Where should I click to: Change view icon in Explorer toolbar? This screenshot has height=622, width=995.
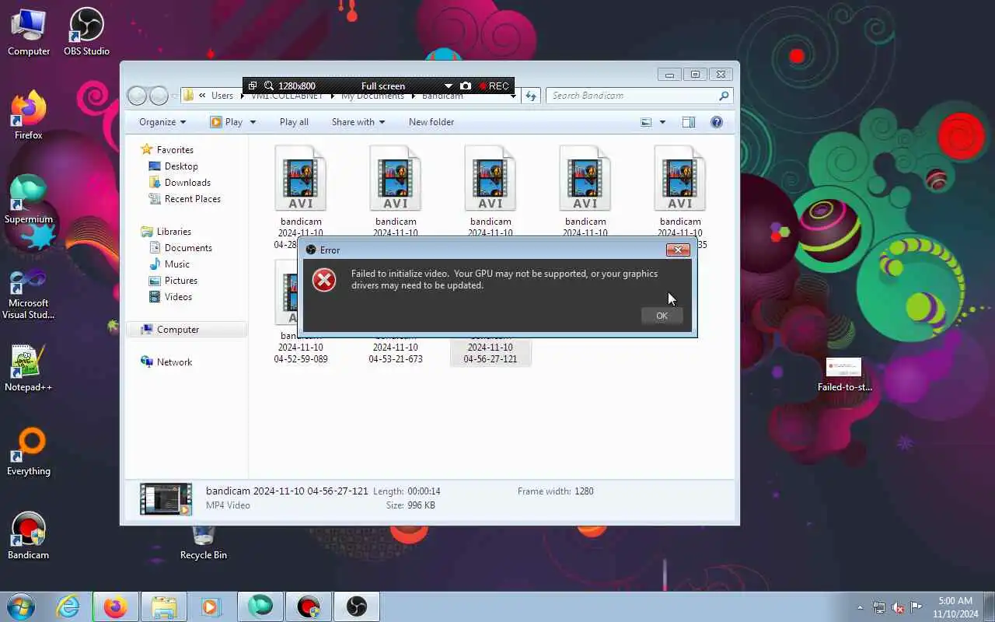click(646, 122)
